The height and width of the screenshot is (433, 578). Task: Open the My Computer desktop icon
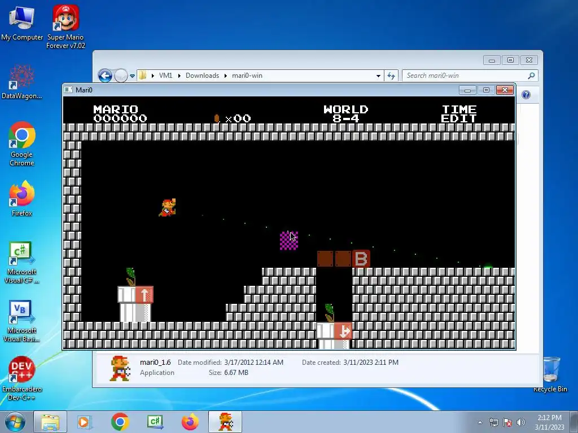tap(22, 23)
